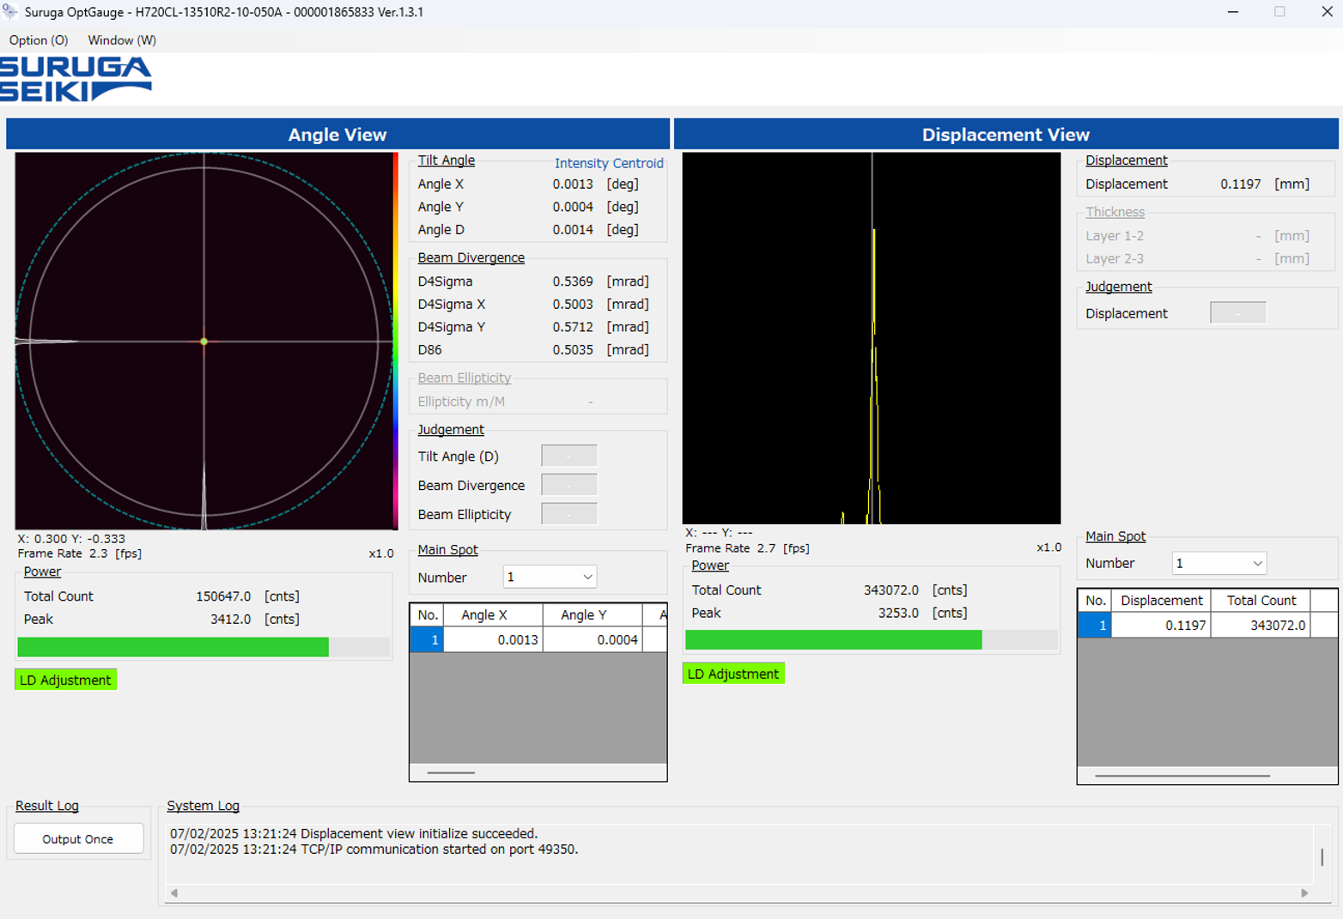This screenshot has width=1343, height=919.
Task: Click the displacement waveform plot
Action: click(872, 338)
